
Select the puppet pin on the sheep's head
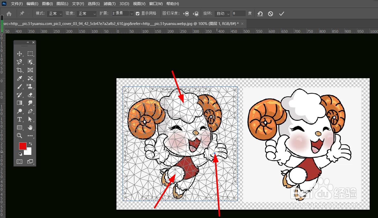coord(184,104)
